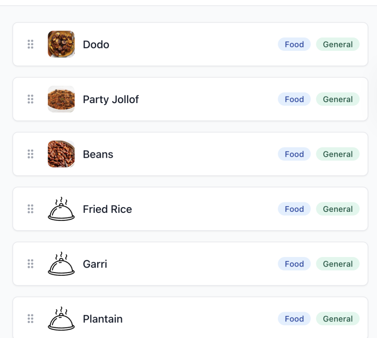
Task: Select the drag handle for Beans
Action: click(x=31, y=154)
